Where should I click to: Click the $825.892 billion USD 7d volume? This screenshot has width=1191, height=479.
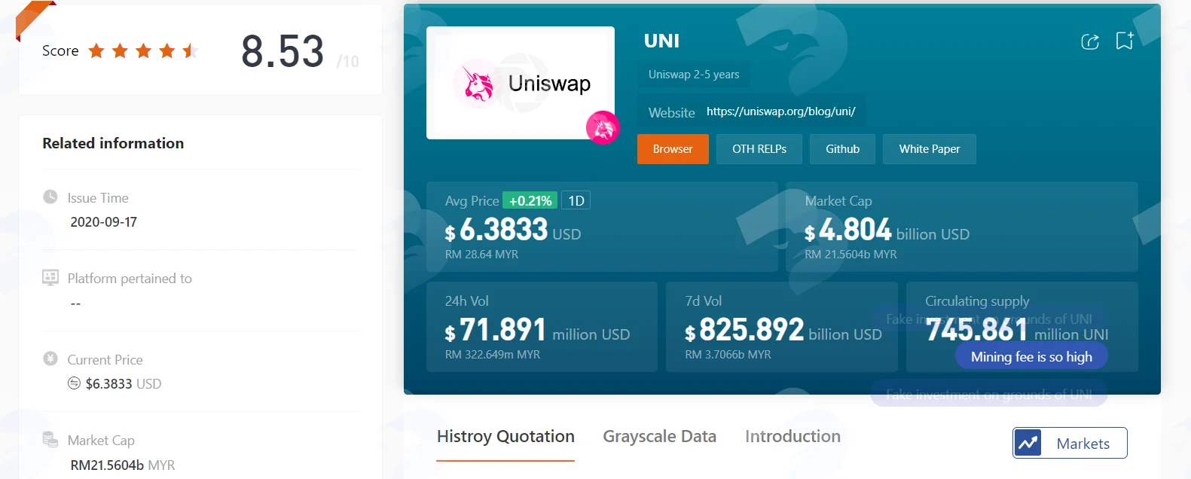783,330
